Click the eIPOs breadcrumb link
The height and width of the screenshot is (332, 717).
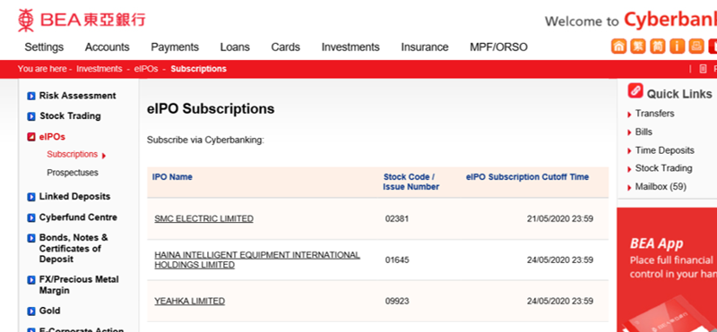[x=146, y=69]
